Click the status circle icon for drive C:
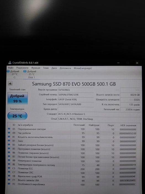The width and height of the screenshot is (145, 194). [x=8, y=71]
